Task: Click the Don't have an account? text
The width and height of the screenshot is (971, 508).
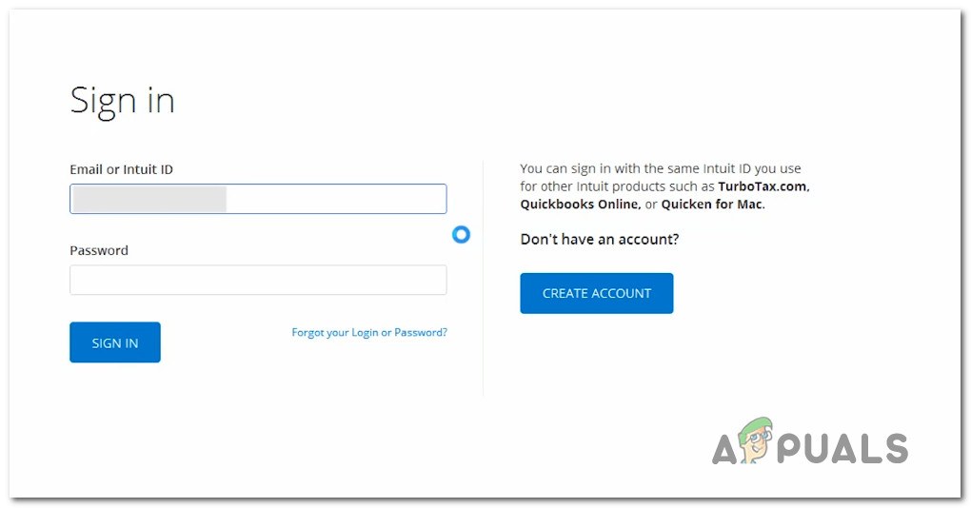Action: point(600,239)
